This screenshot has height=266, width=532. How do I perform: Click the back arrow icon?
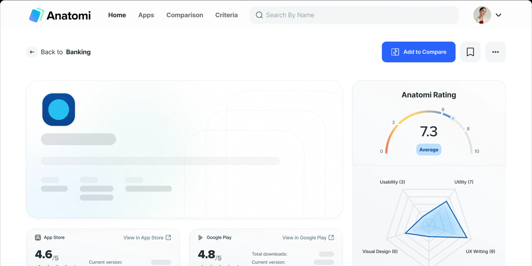pyautogui.click(x=32, y=52)
